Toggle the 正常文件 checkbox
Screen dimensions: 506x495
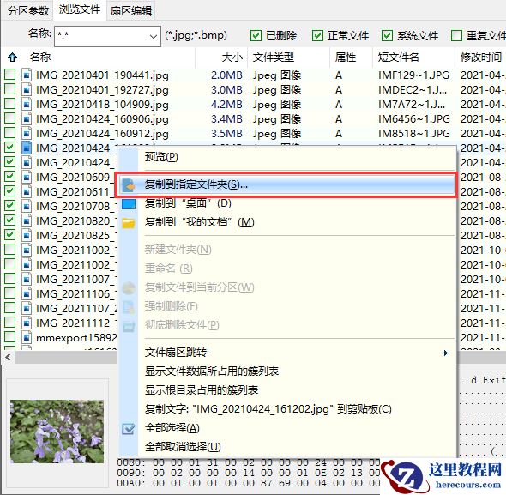pos(317,35)
